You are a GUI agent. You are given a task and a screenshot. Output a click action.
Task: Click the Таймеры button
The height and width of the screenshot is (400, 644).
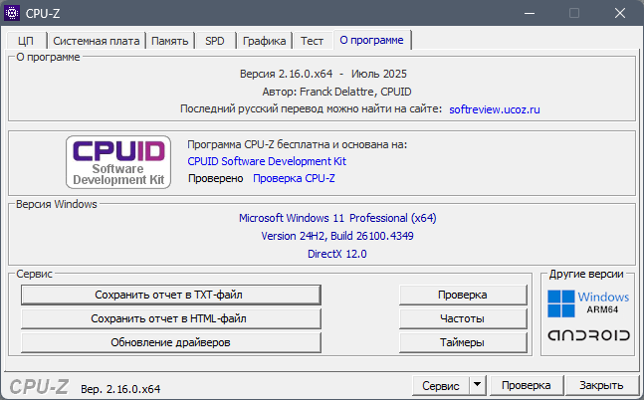(x=463, y=342)
